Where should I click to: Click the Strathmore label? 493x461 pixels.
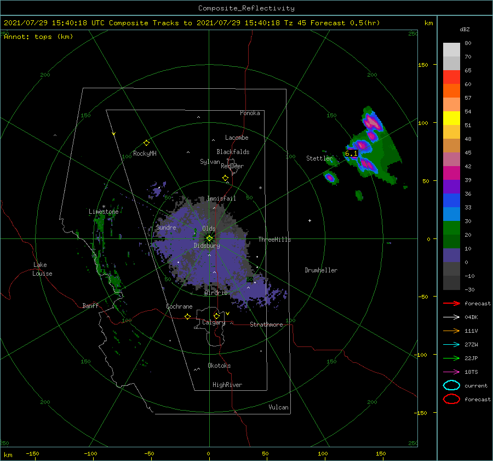266,325
